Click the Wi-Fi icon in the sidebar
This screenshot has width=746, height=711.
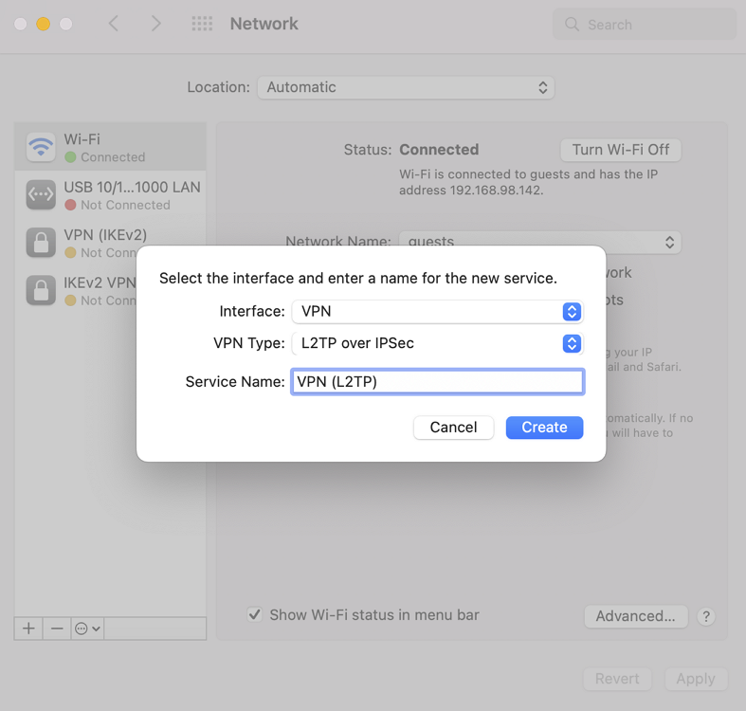tap(41, 148)
